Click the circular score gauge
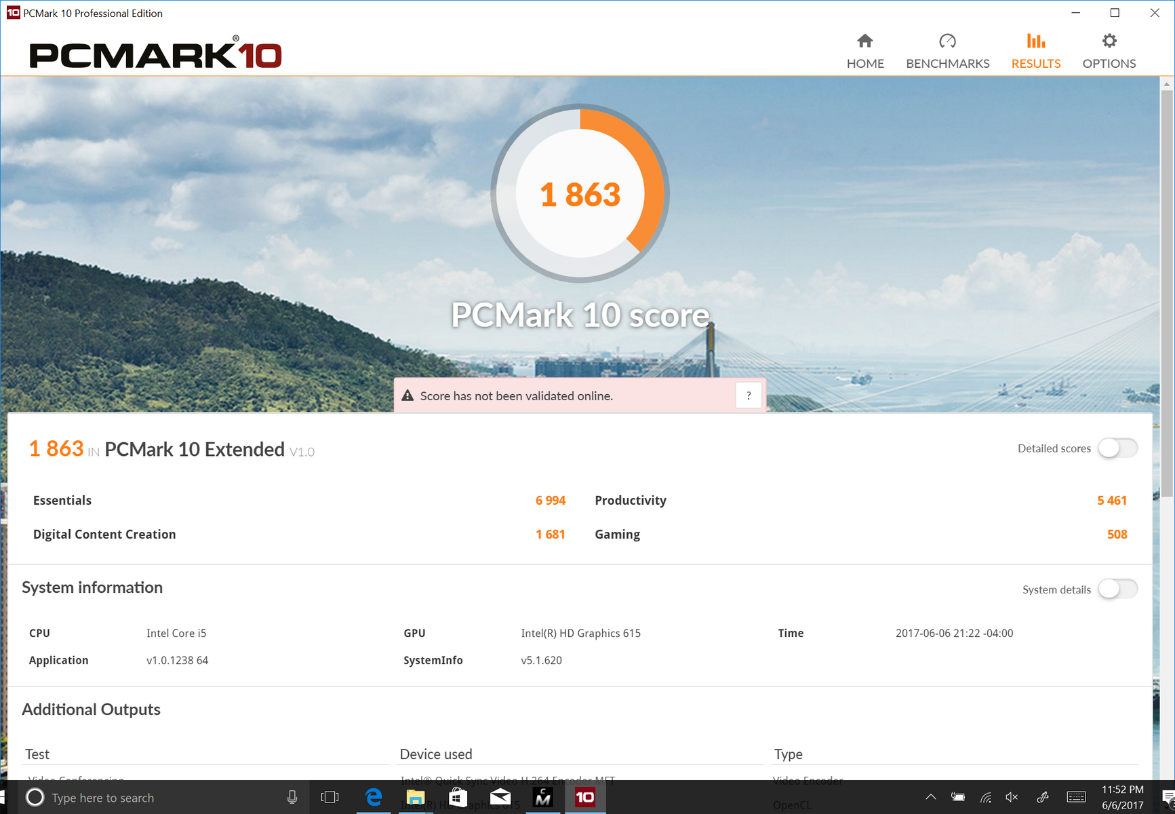The height and width of the screenshot is (814, 1175). pos(580,193)
